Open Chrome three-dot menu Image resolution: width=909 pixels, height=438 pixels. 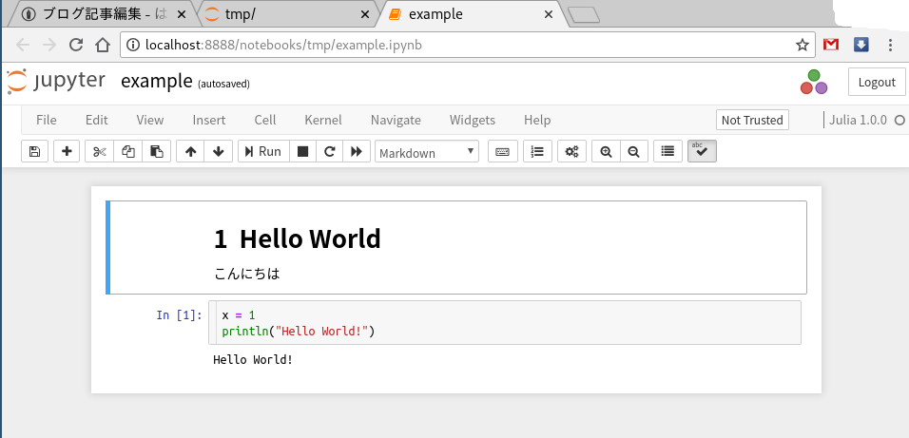(x=891, y=45)
